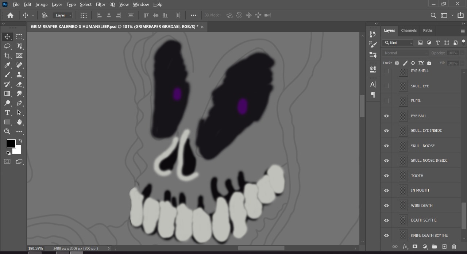467x254 pixels.
Task: Hide the WIRE DEATH layer
Action: [x=386, y=206]
